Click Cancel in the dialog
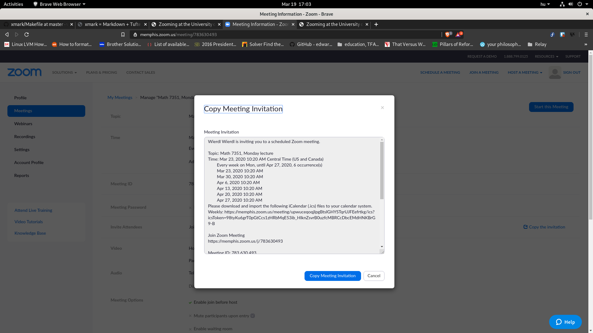 pyautogui.click(x=374, y=276)
